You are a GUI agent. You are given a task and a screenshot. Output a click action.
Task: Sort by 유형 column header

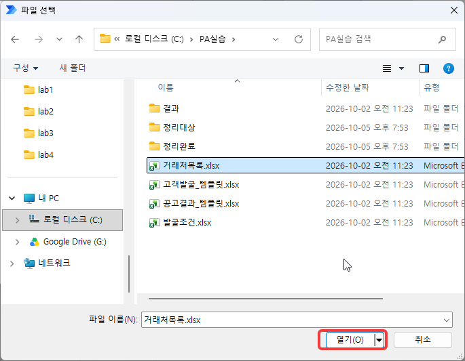[431, 87]
